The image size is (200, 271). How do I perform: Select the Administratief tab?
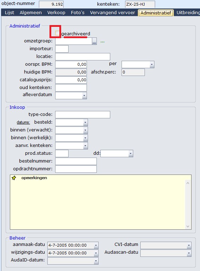point(156,13)
